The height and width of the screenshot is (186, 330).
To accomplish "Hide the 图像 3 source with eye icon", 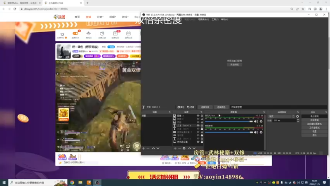I will coord(198,116).
